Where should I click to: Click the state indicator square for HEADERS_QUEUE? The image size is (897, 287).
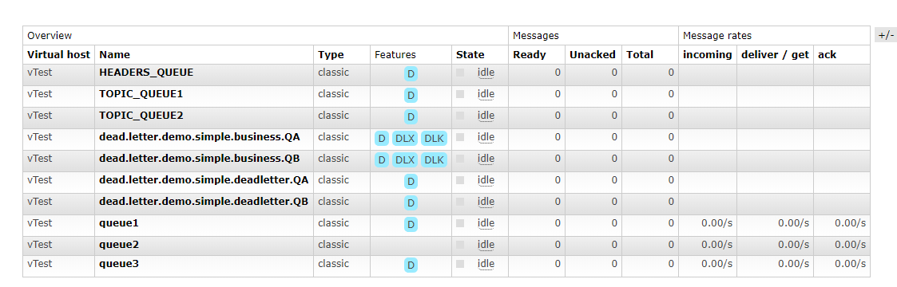click(460, 73)
